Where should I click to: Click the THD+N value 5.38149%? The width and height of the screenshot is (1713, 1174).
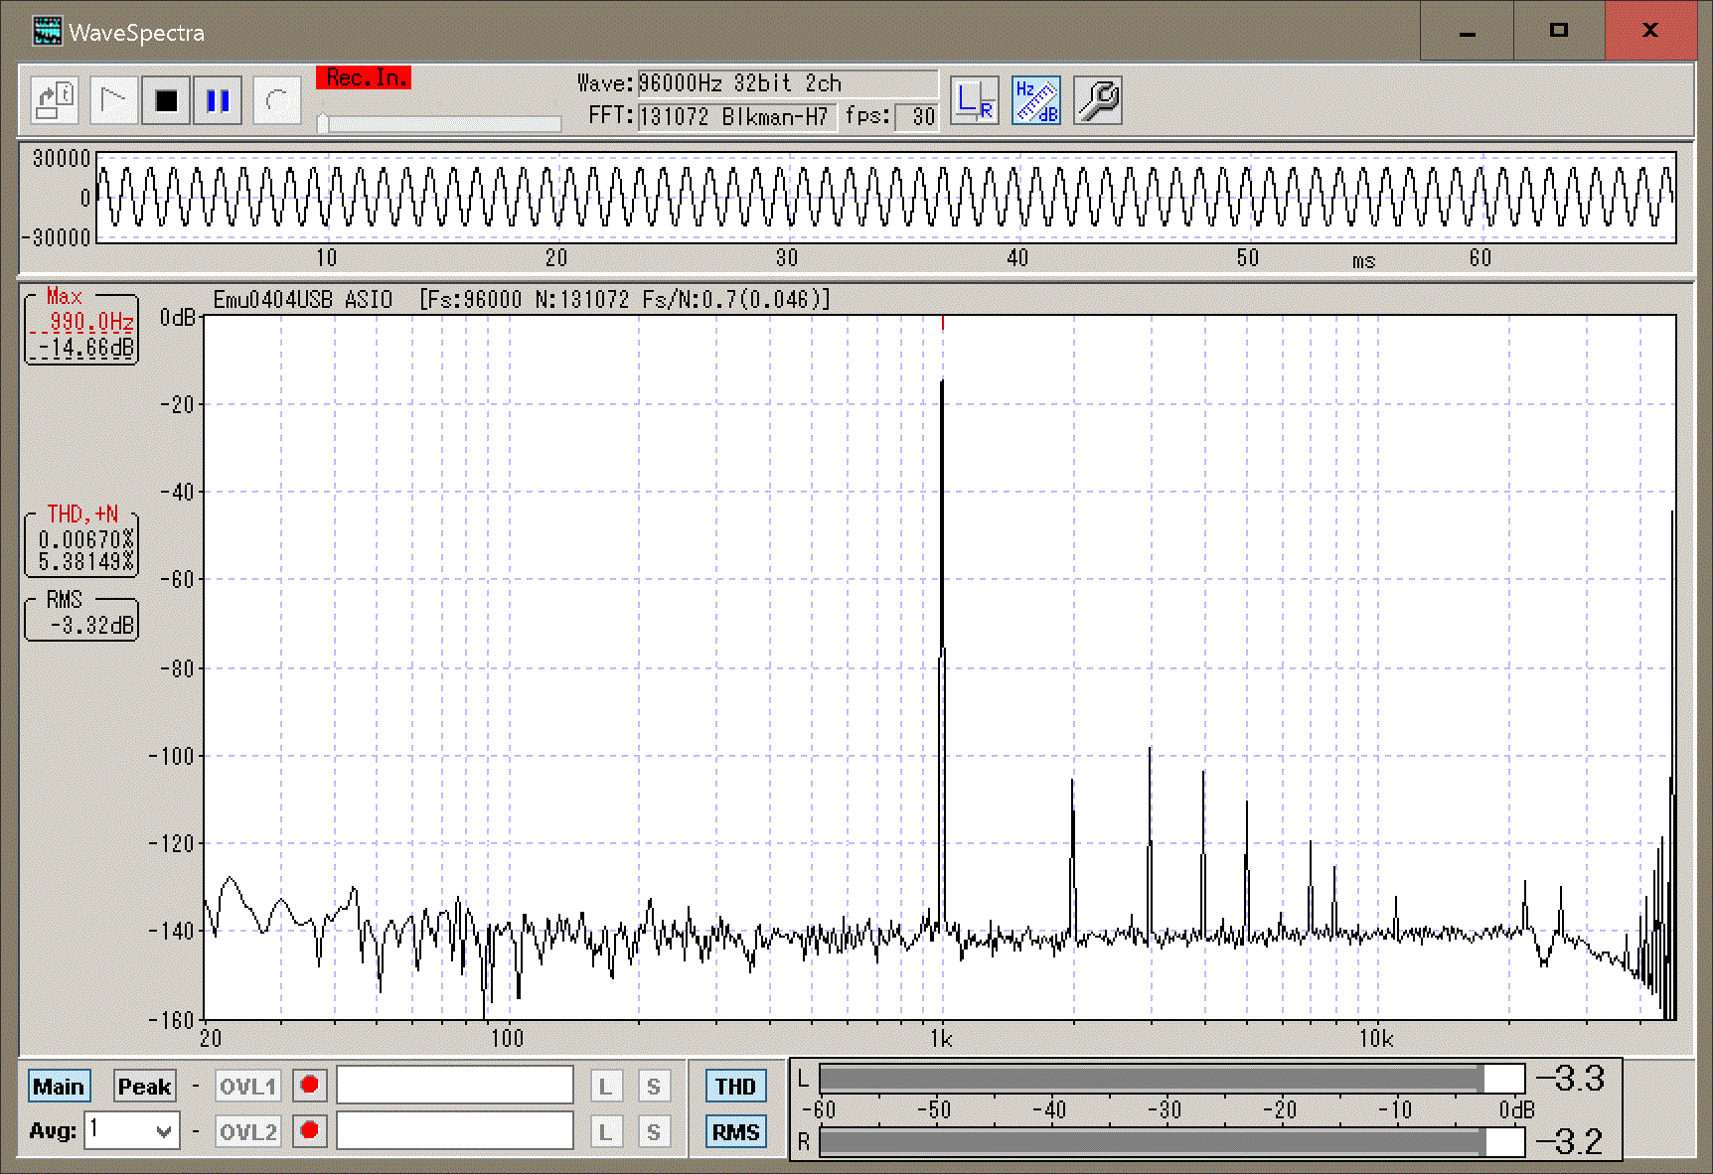pos(85,562)
